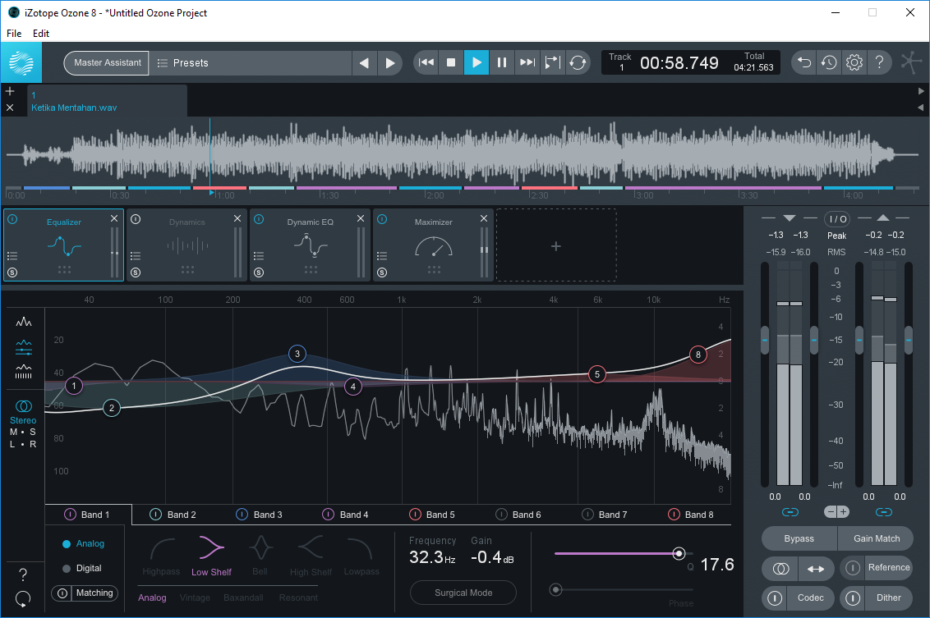Image resolution: width=930 pixels, height=618 pixels.
Task: Choose the Bell filter shape
Action: point(260,555)
